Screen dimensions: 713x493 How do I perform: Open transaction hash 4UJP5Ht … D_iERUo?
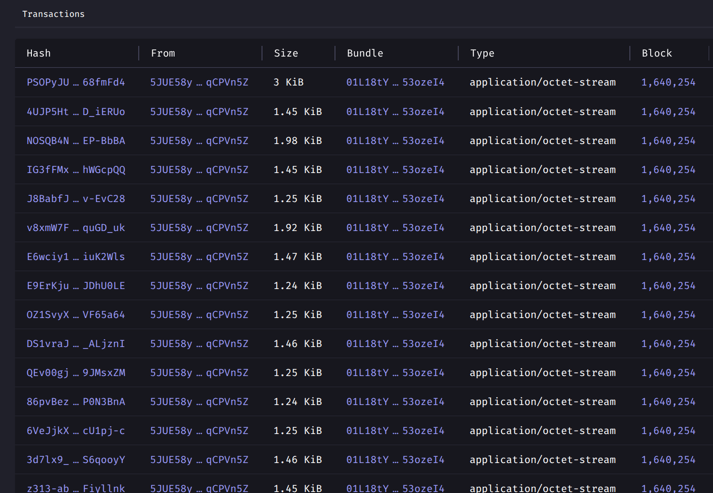tap(76, 112)
